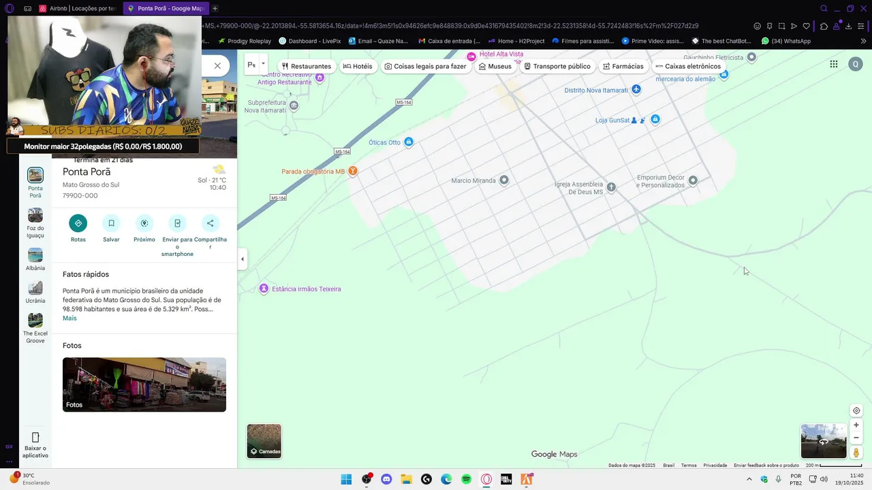Zoom out the map with minus button
Screen dimensions: 872x490
click(x=856, y=438)
